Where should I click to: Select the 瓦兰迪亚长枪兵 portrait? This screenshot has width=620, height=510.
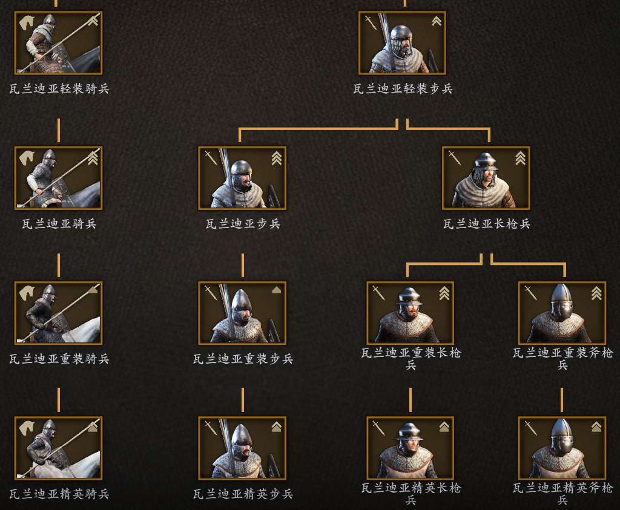tap(486, 178)
